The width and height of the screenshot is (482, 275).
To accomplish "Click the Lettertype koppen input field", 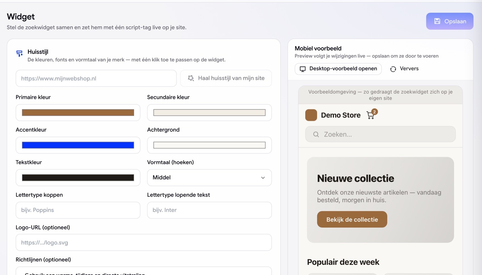I will click(78, 210).
